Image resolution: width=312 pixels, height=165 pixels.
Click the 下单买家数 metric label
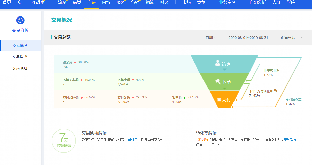(x=71, y=80)
